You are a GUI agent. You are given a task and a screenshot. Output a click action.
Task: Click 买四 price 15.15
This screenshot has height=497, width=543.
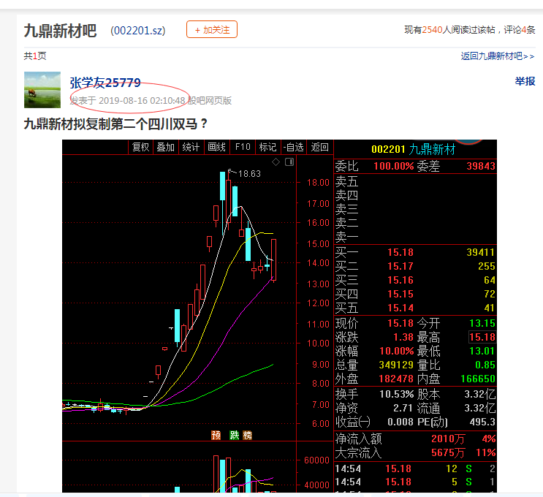[400, 294]
